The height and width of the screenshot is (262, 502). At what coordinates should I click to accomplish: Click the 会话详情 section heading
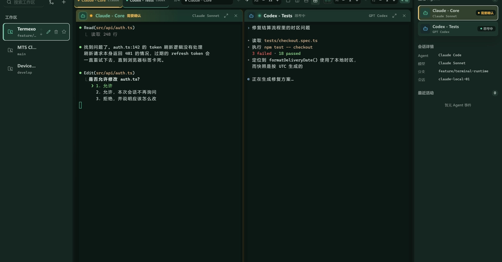426,46
